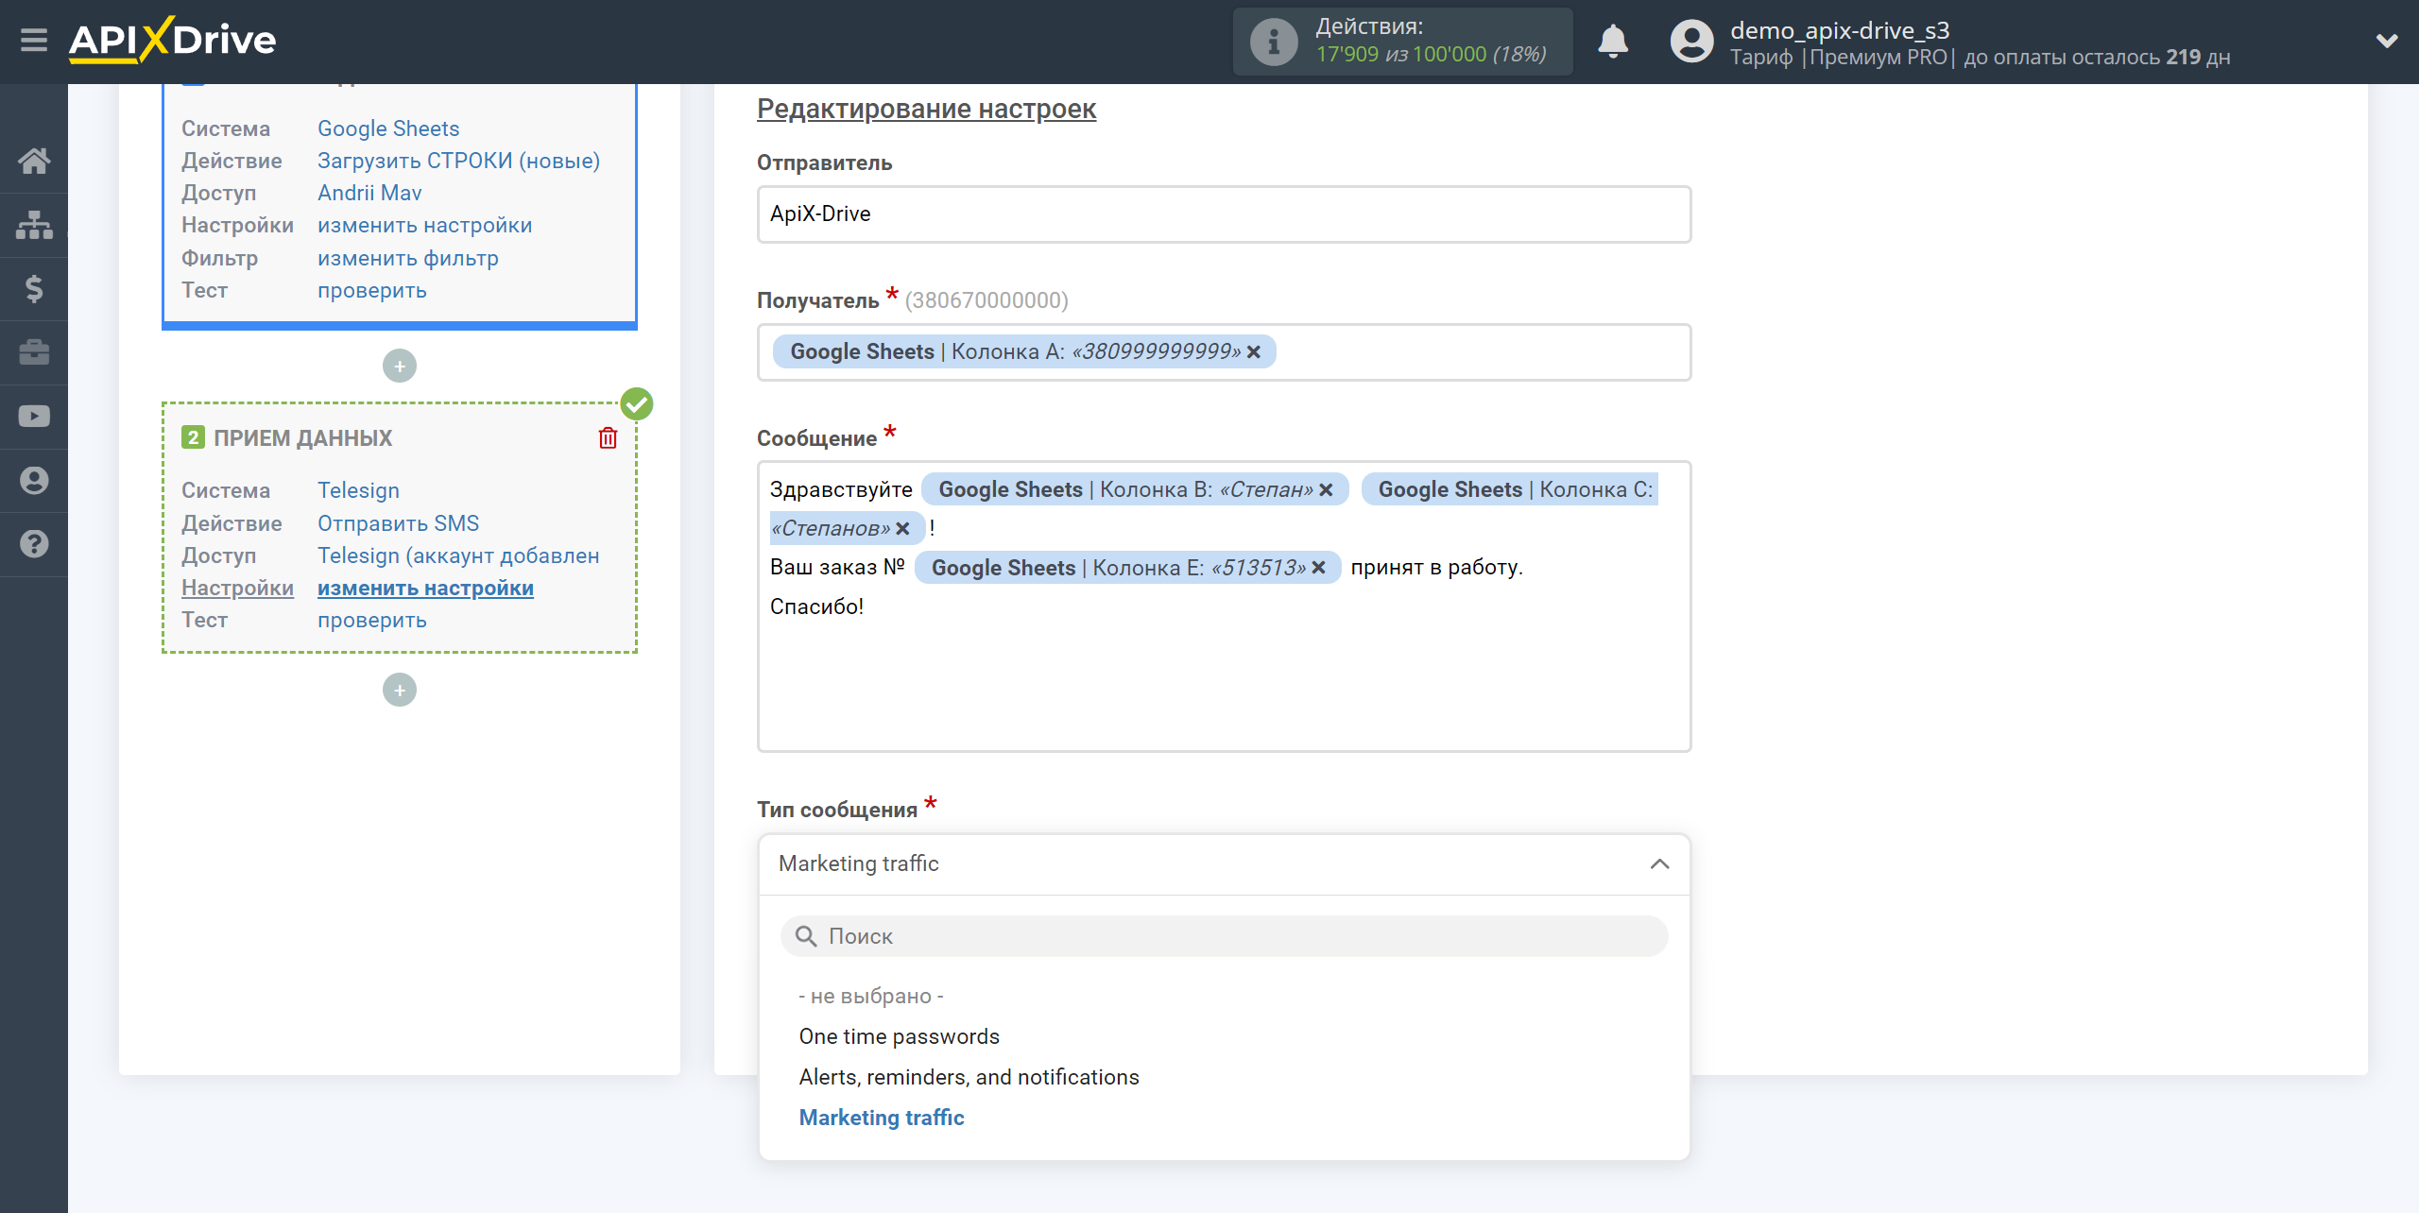Open the hamburger menu
The height and width of the screenshot is (1213, 2419).
[x=34, y=41]
